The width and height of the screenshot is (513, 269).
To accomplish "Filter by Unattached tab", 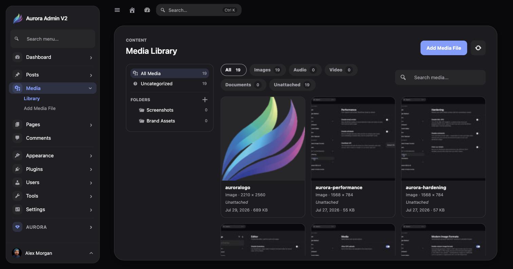I will (292, 85).
